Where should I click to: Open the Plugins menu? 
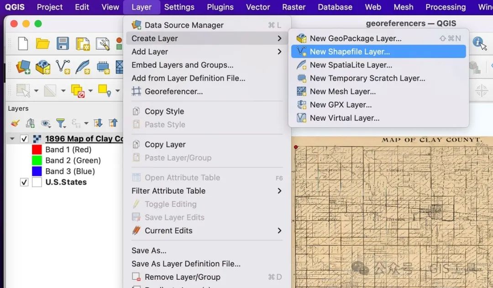(x=220, y=7)
